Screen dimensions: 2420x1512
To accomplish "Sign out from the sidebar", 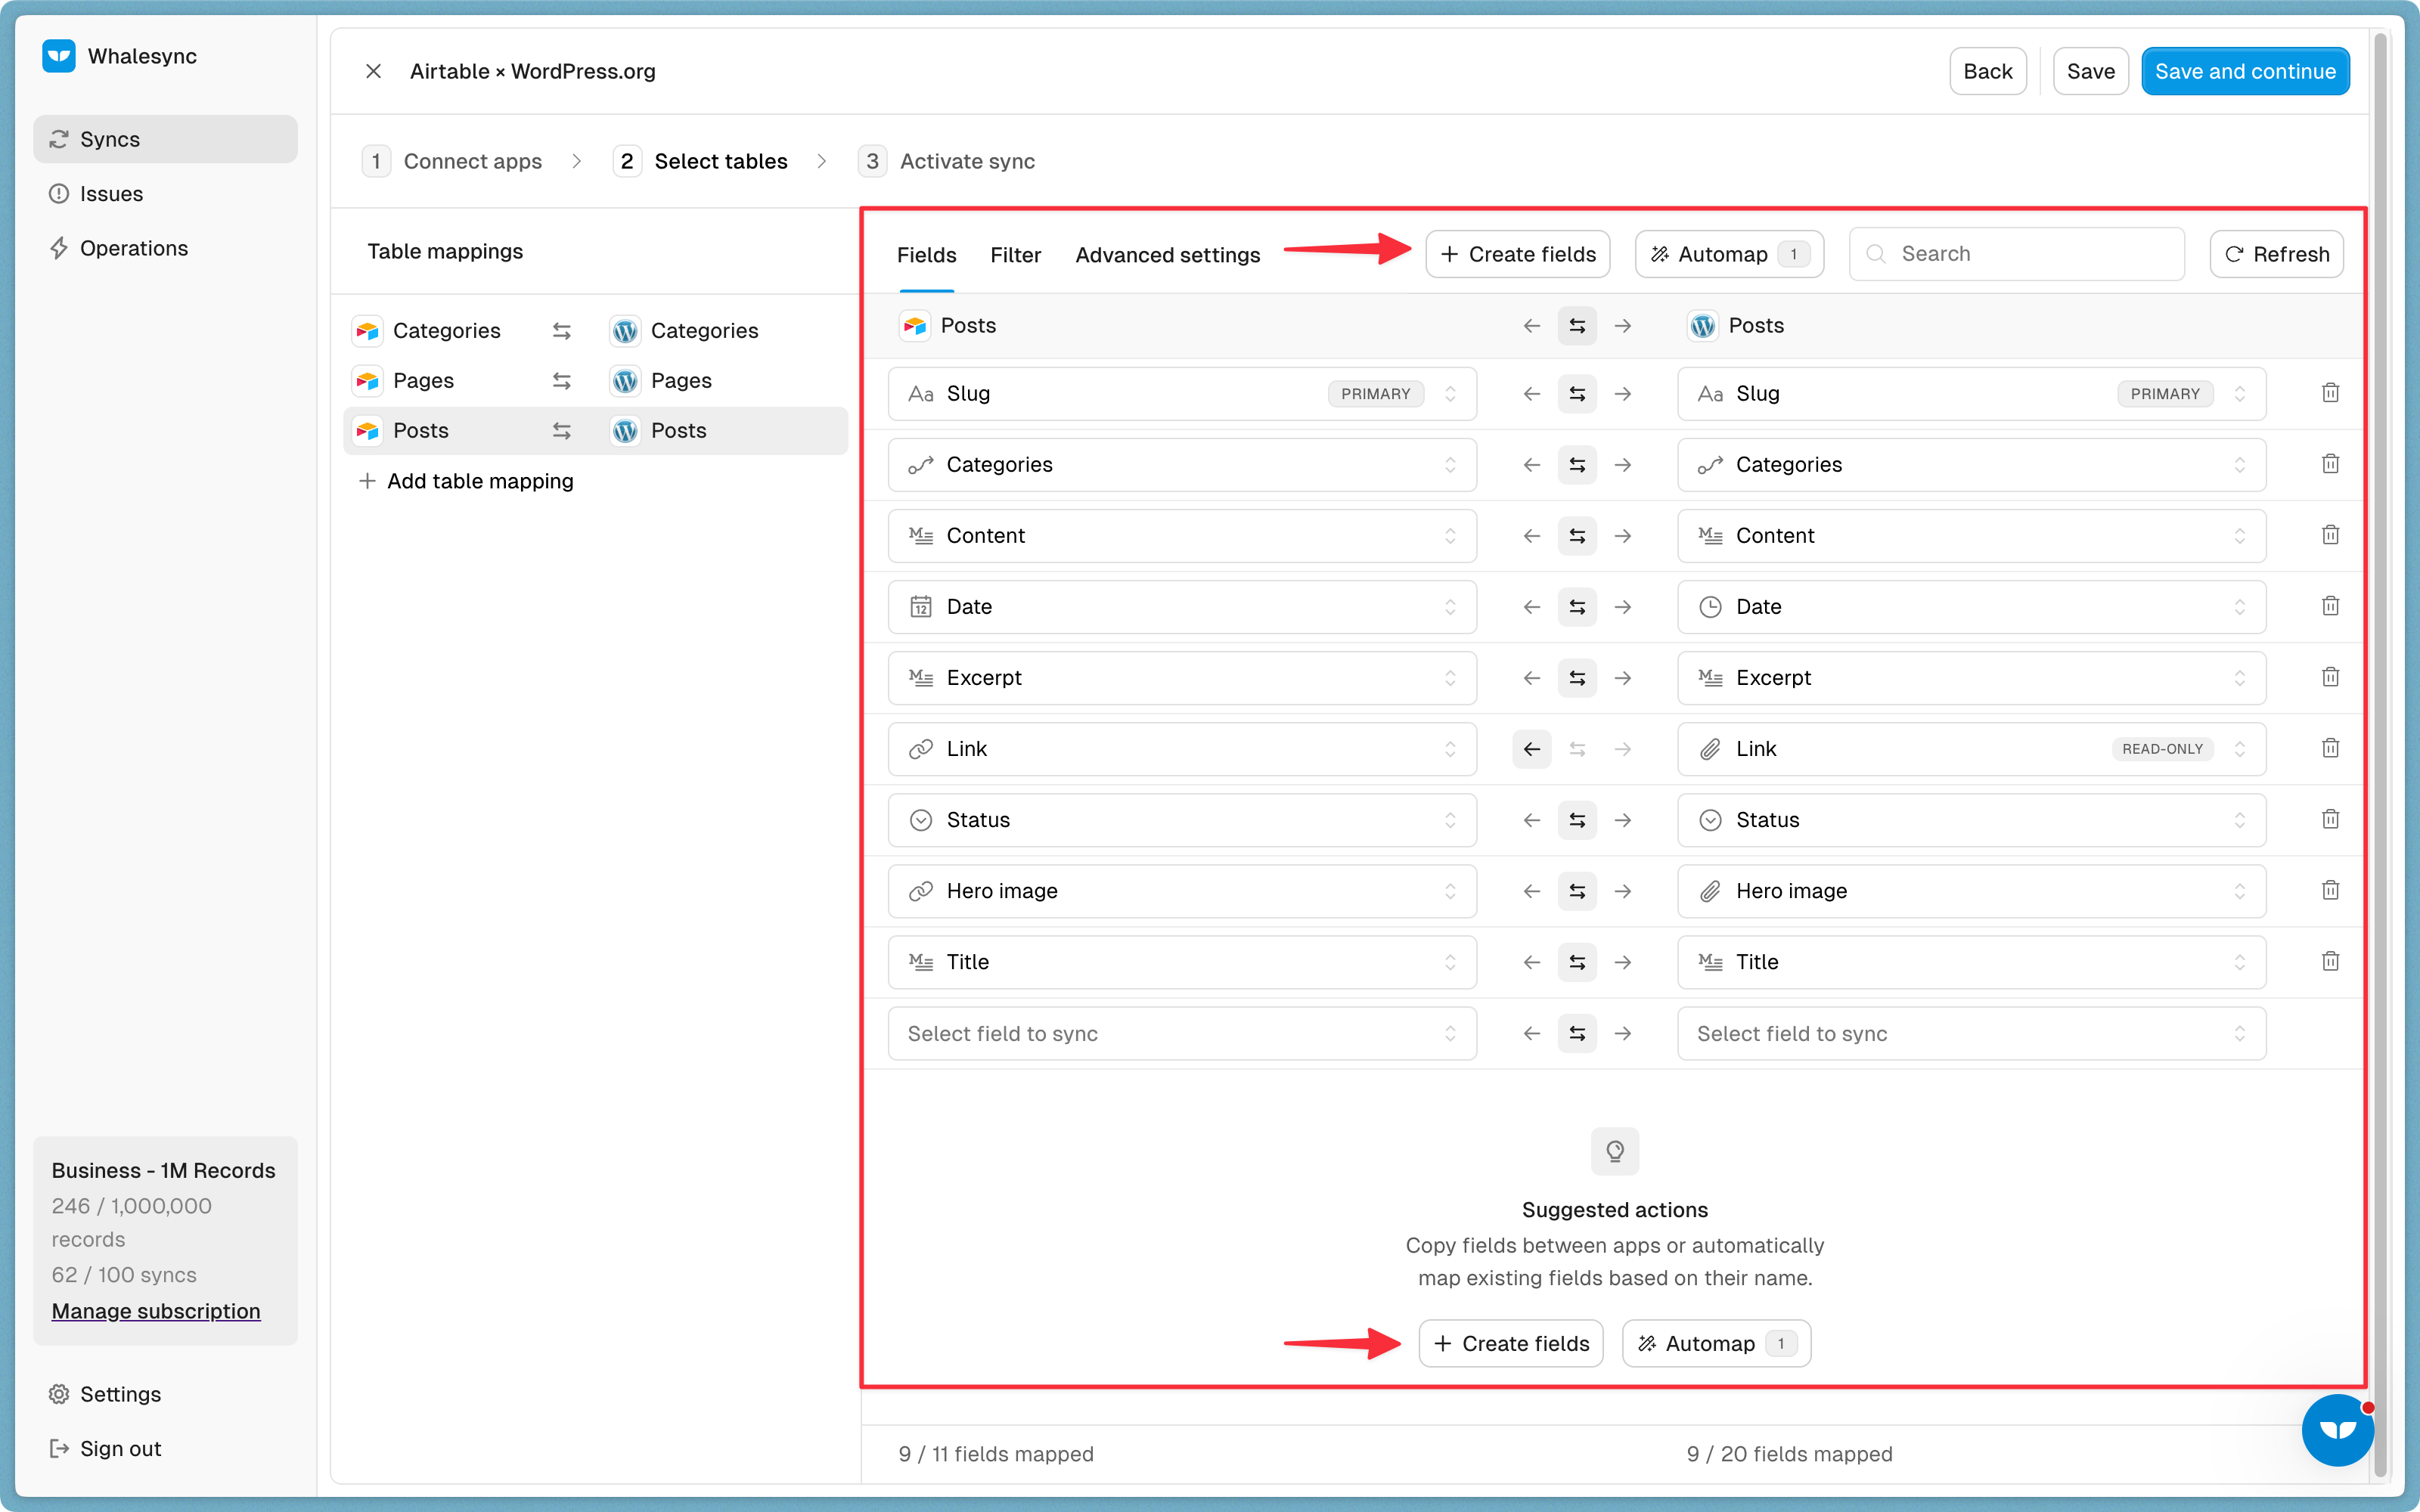I will pos(165,1448).
